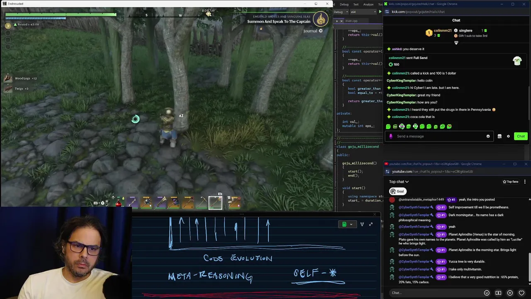Click the Chat header in Kick popout
The height and width of the screenshot is (299, 531).
click(456, 20)
